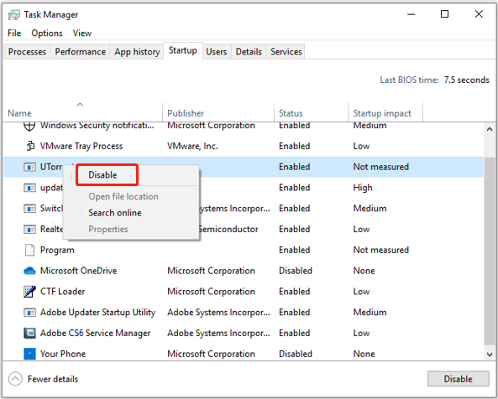
Task: Click Not measured impact in UTorrent row
Action: (380, 167)
